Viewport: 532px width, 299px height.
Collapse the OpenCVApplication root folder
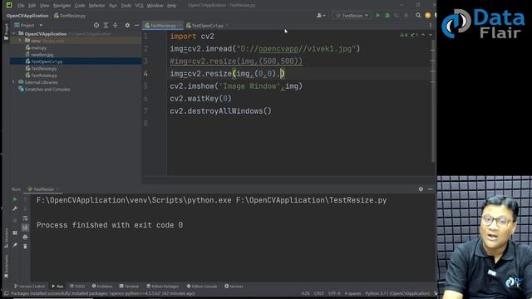coord(14,34)
